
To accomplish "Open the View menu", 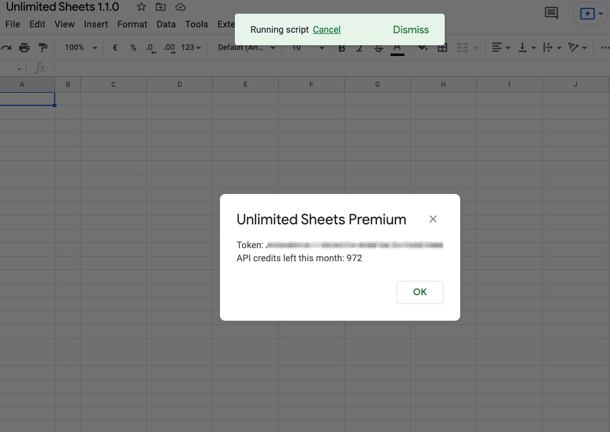I will [x=65, y=24].
